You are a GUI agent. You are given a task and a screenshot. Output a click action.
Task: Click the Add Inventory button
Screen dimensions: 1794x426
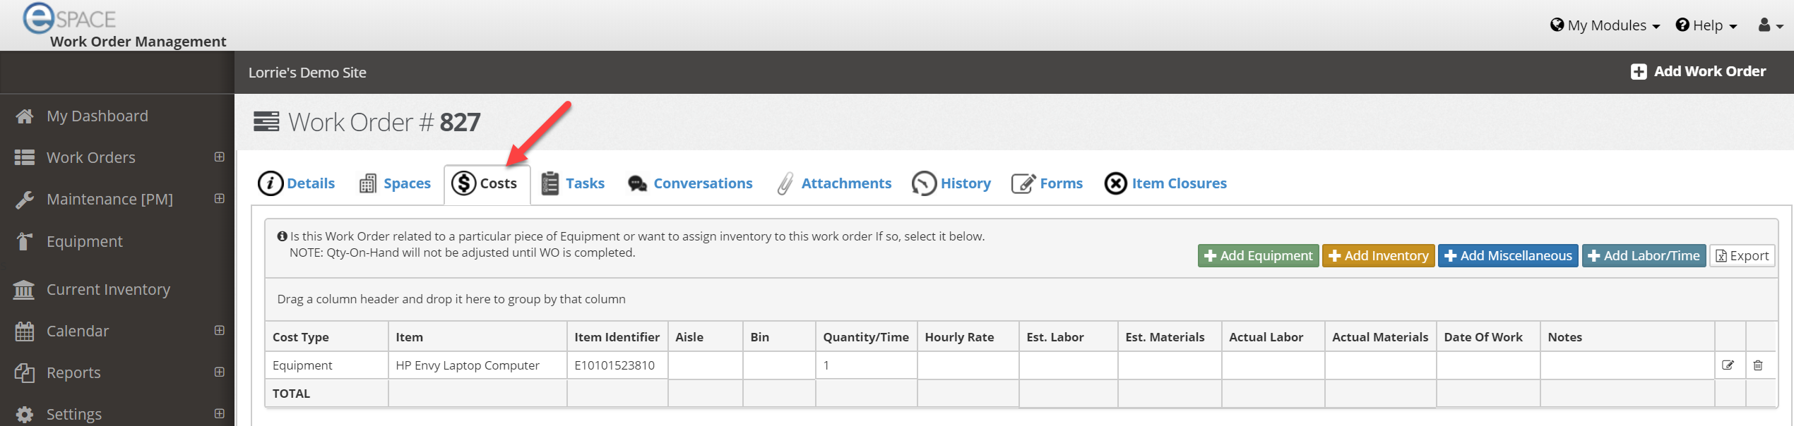coord(1378,255)
